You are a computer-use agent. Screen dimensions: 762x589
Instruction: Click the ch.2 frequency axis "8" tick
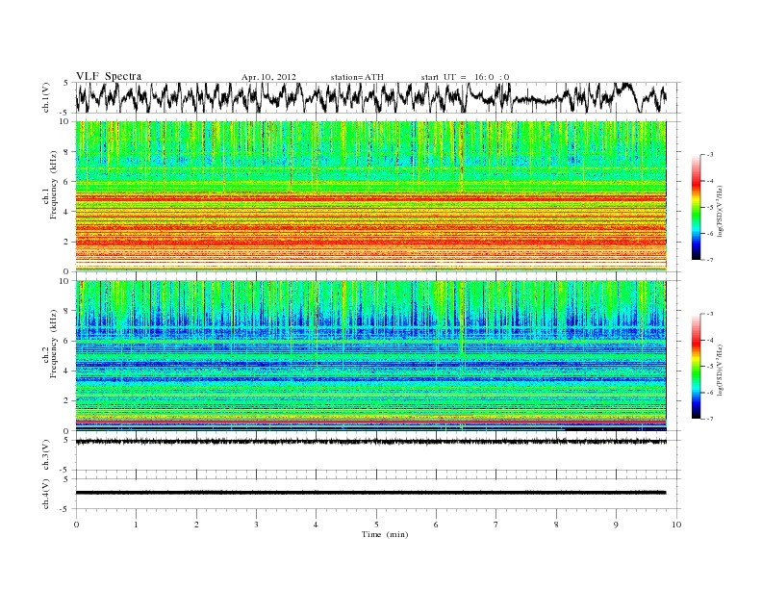pyautogui.click(x=67, y=311)
